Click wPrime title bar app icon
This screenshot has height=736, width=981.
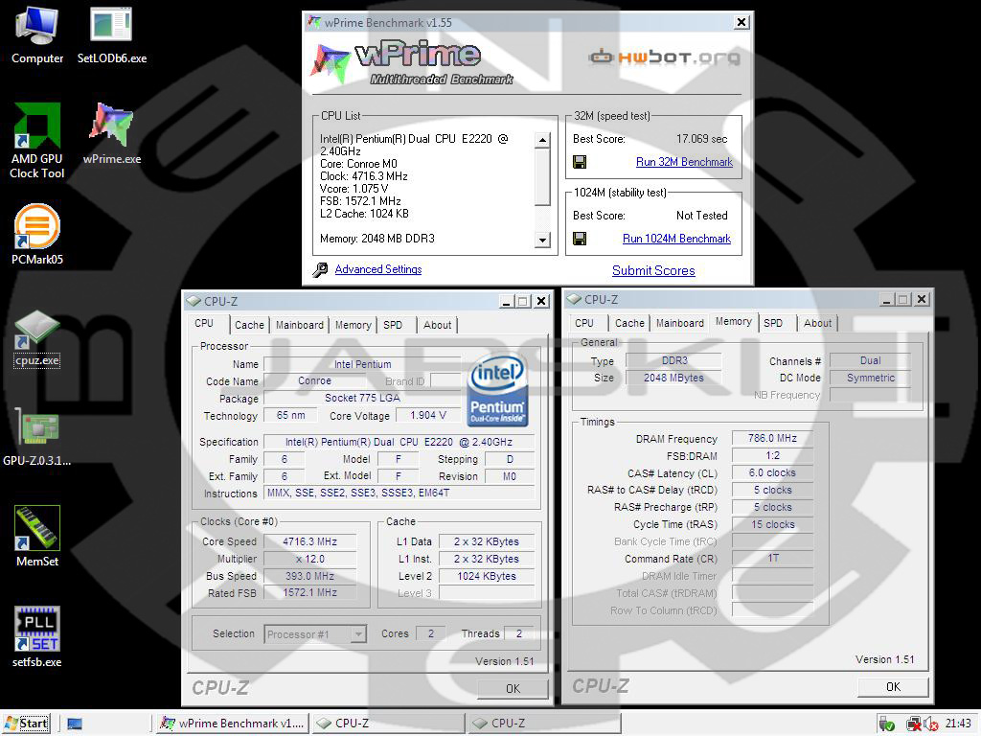[314, 23]
